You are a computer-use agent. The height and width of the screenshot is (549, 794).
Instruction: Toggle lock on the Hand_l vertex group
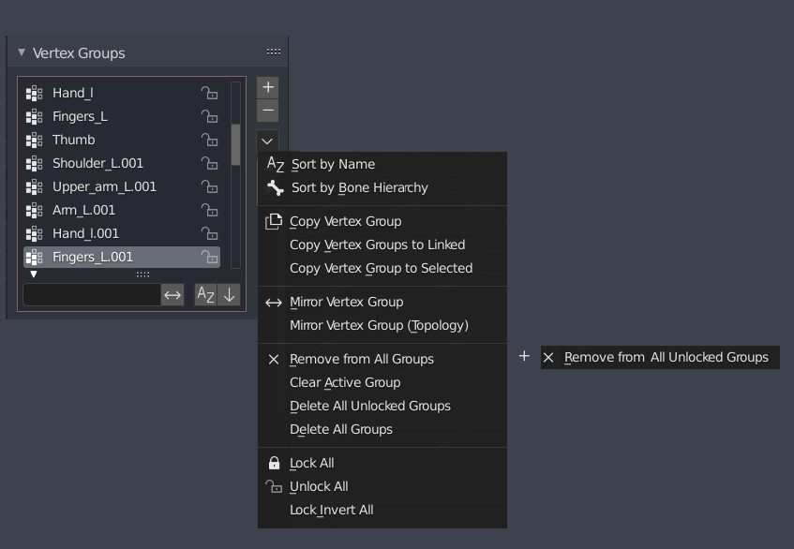(x=209, y=93)
